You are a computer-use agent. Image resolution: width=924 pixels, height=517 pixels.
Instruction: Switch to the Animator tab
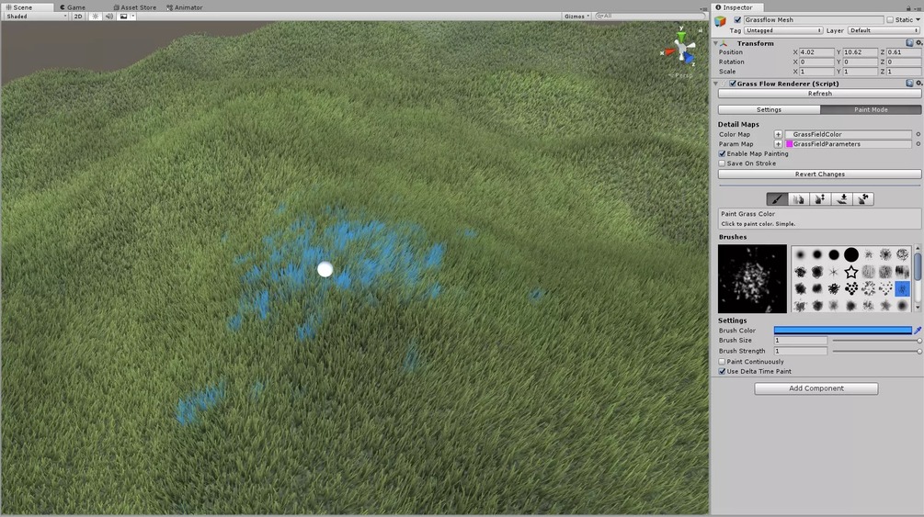pyautogui.click(x=185, y=7)
